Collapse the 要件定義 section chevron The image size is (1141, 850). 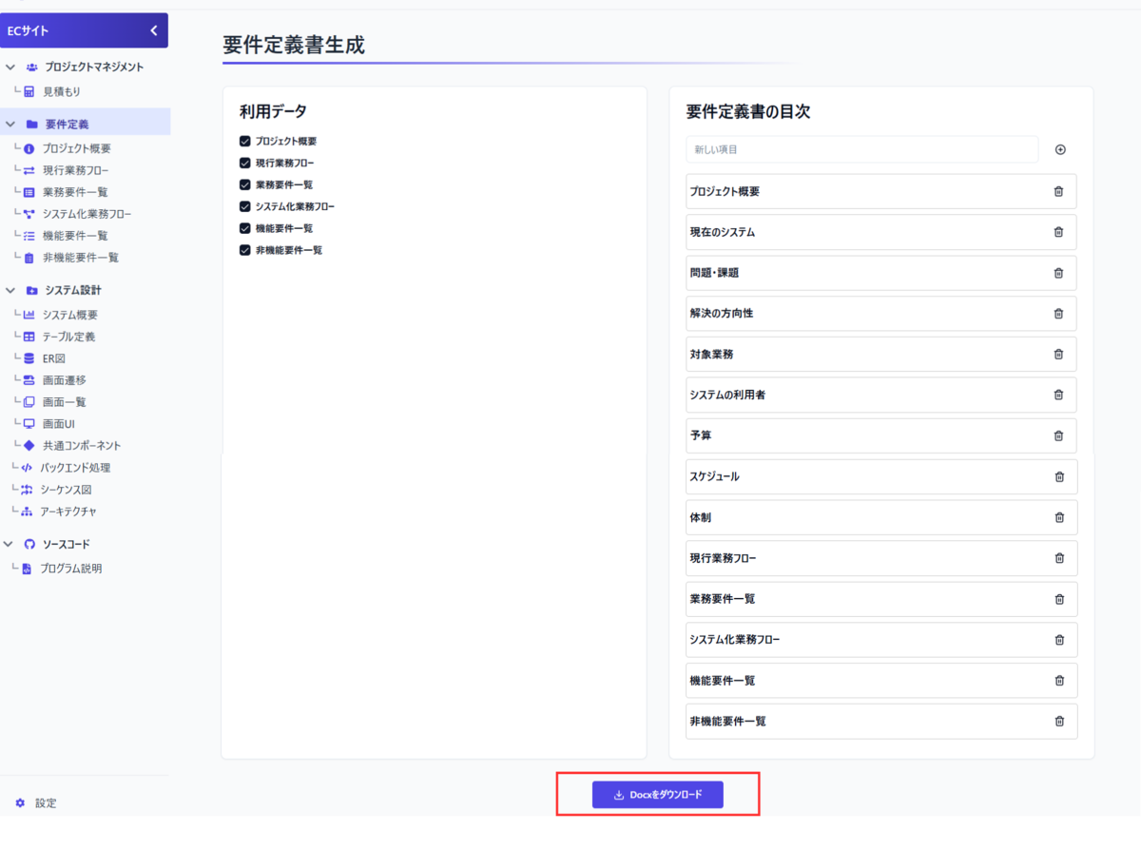click(10, 125)
